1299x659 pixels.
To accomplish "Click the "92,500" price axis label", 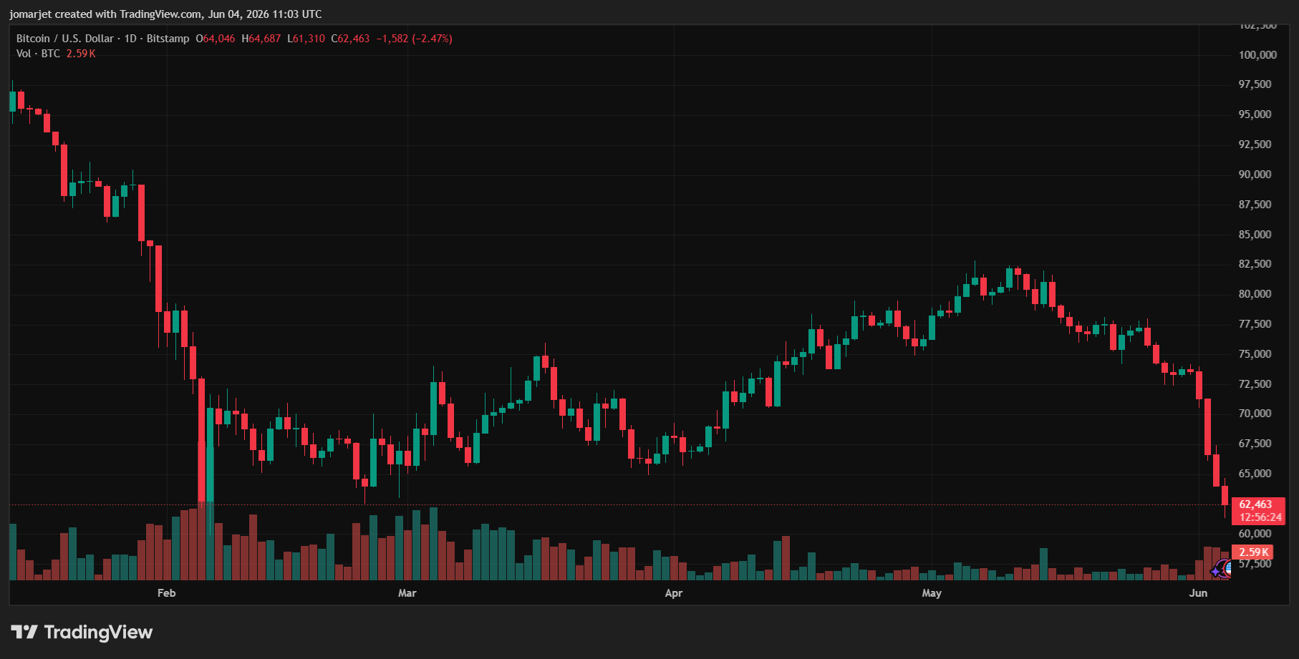I will click(1255, 145).
